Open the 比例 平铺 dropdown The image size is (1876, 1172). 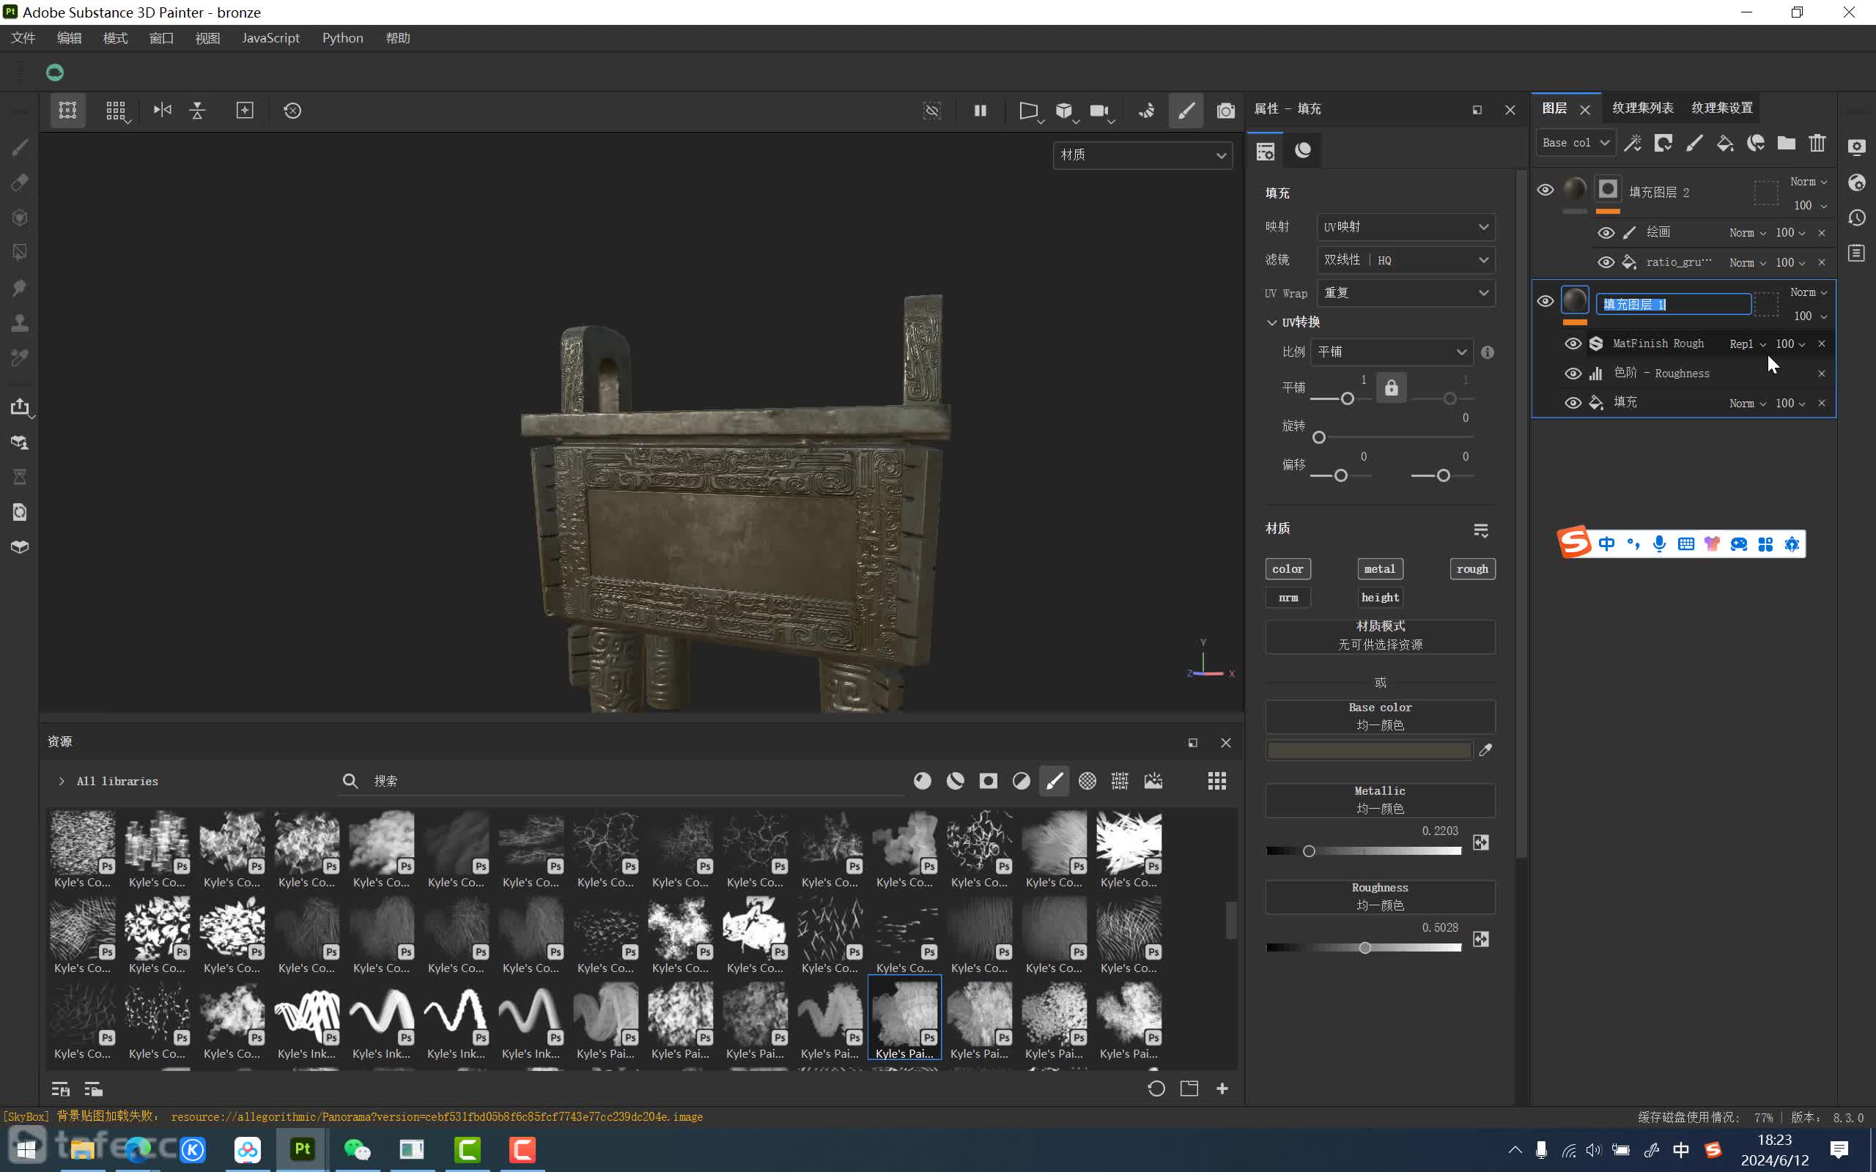pyautogui.click(x=1392, y=352)
